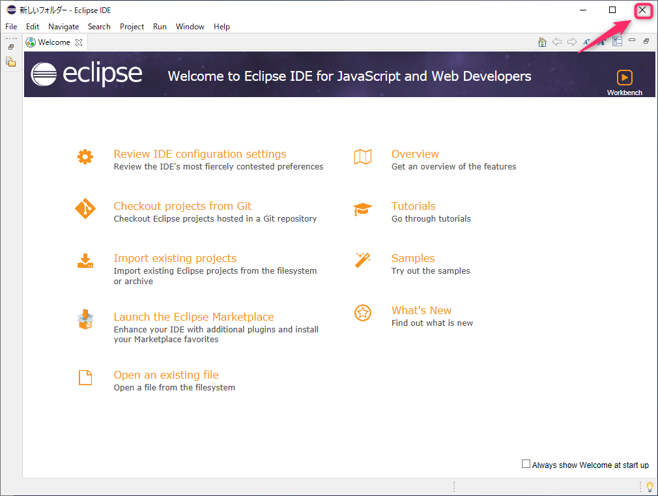
Task: Open the Tutorials link
Action: (413, 206)
